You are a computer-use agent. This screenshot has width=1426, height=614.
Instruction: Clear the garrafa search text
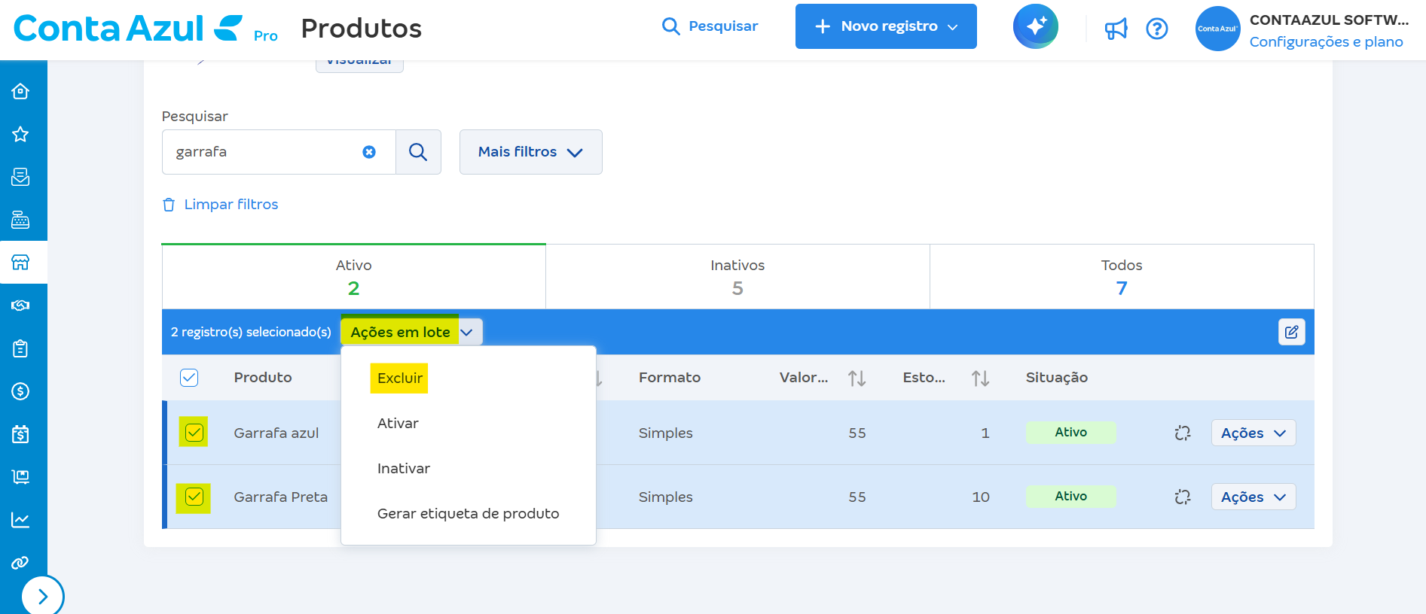click(369, 152)
